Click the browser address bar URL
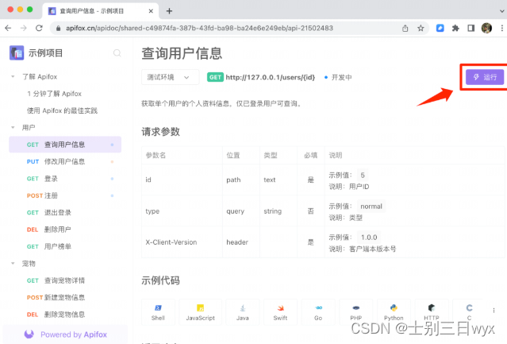Viewport: 507px width, 344px height. tap(199, 28)
